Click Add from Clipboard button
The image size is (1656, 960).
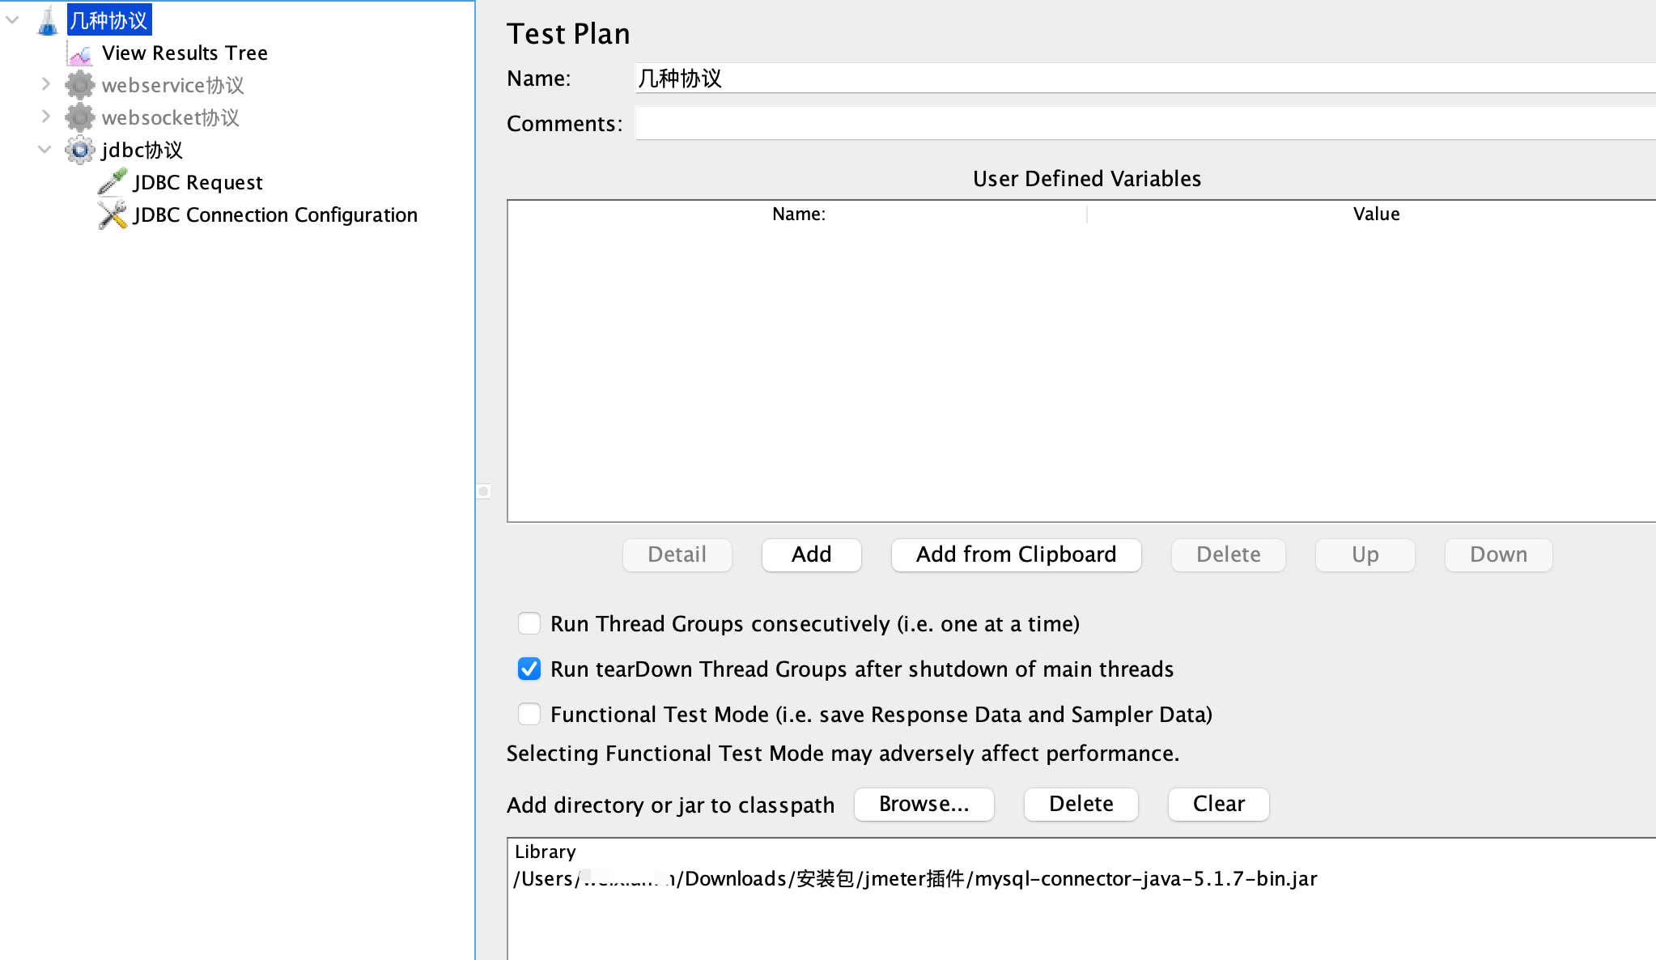pos(1016,554)
